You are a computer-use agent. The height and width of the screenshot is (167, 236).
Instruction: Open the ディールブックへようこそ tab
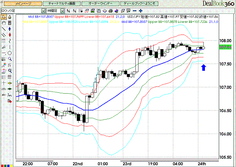coord(139,3)
